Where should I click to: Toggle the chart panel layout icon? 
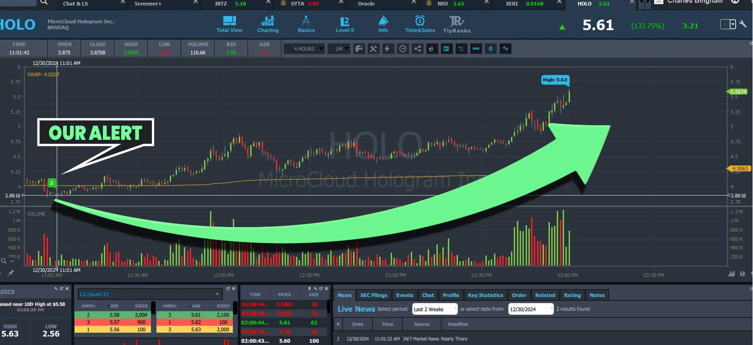click(446, 49)
